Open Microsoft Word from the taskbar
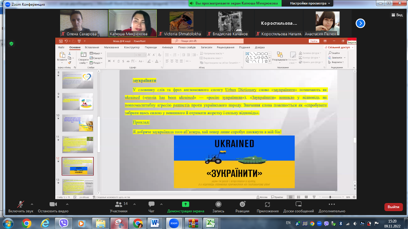The image size is (408, 229). click(x=155, y=223)
